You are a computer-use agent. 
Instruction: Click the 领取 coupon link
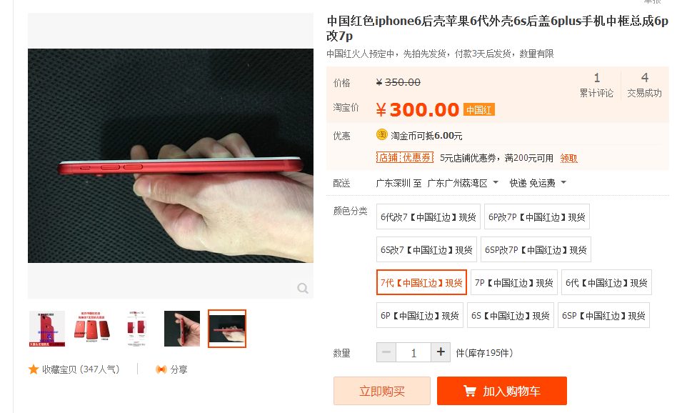pos(568,159)
